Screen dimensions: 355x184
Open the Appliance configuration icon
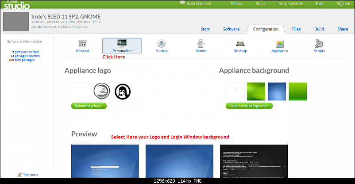pos(280,44)
